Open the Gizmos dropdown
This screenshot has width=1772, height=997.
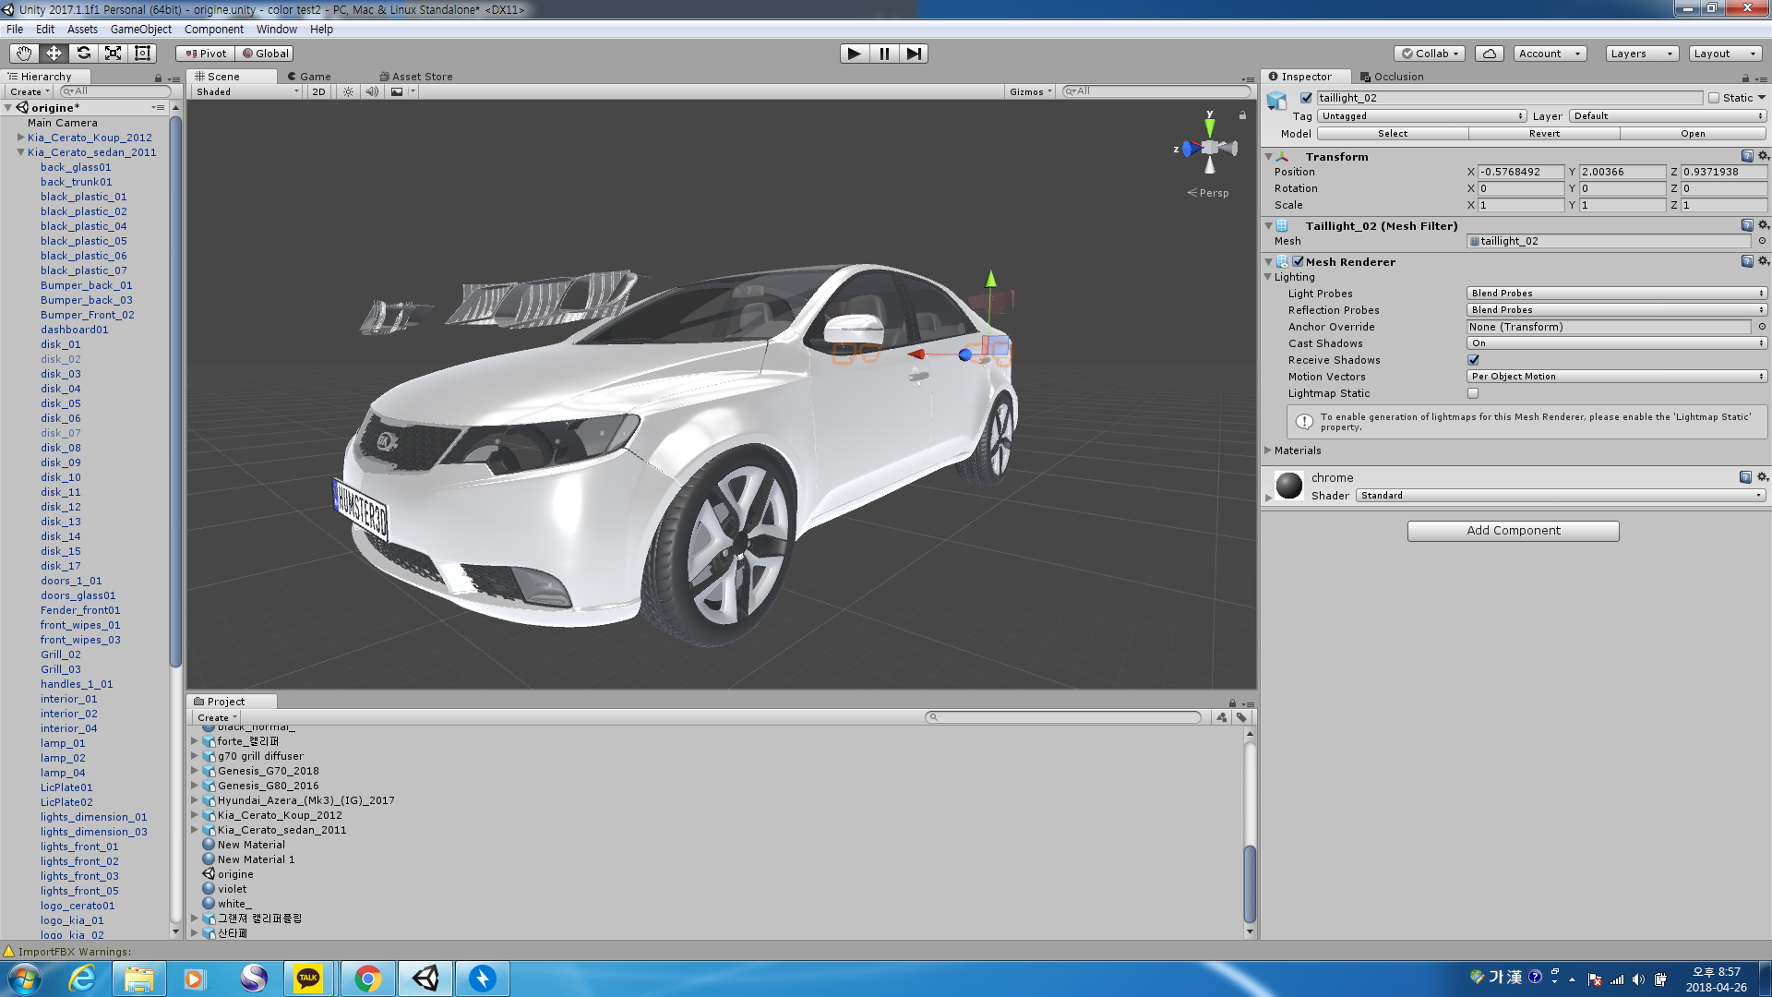click(1030, 91)
